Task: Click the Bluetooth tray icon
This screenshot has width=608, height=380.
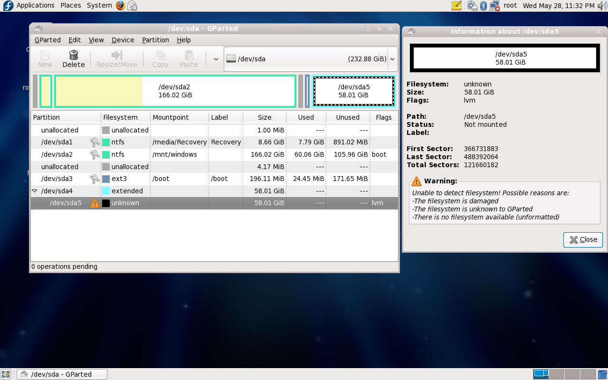Action: [484, 6]
